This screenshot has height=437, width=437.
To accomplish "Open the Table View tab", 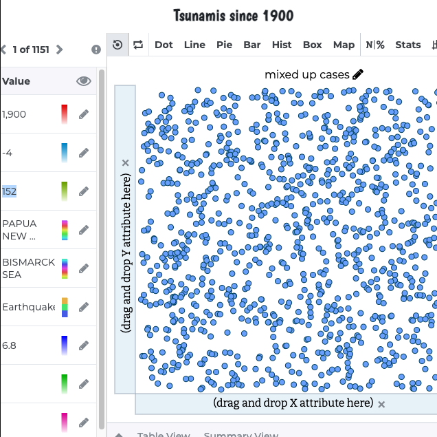I will coord(164,434).
